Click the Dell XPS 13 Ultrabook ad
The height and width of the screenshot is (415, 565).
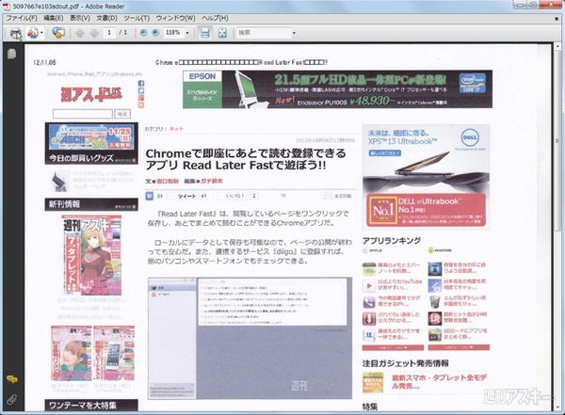(x=426, y=177)
